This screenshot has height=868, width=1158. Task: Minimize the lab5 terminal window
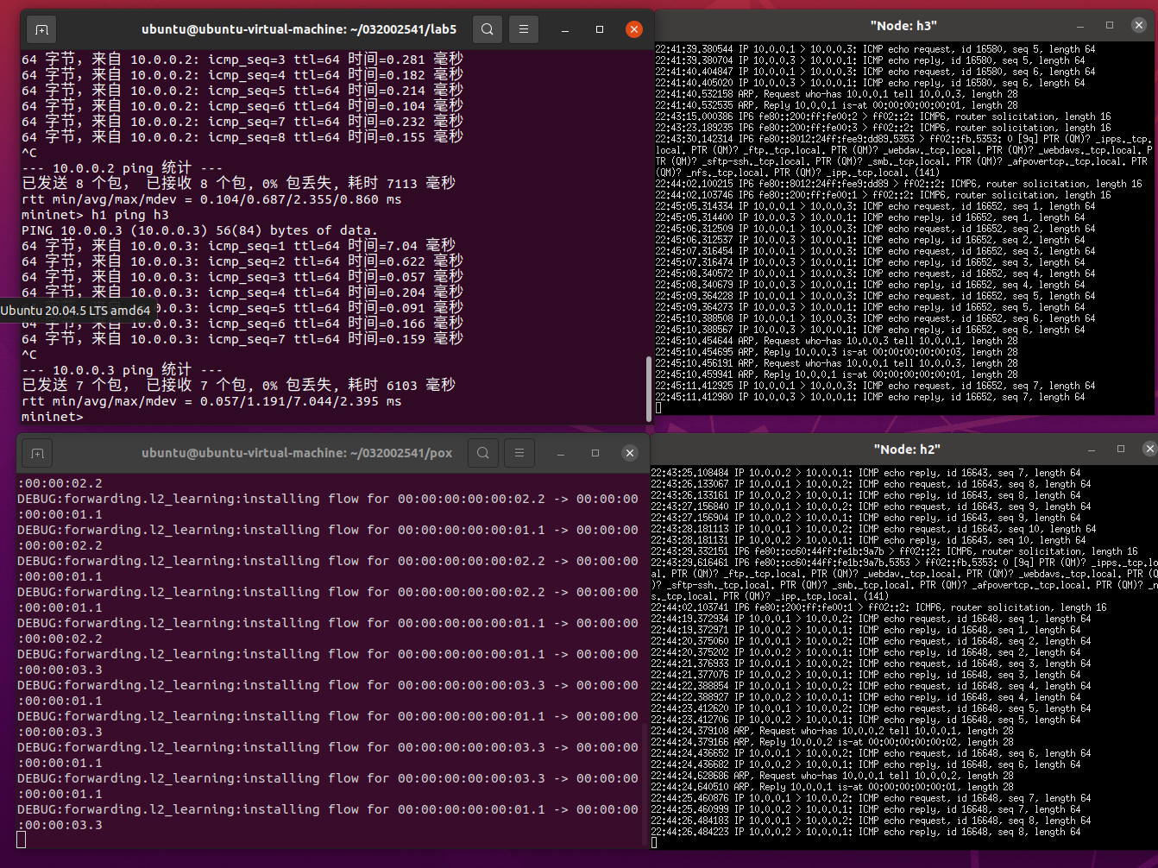565,29
